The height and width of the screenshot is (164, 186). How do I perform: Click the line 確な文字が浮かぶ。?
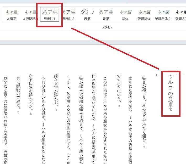(56, 91)
